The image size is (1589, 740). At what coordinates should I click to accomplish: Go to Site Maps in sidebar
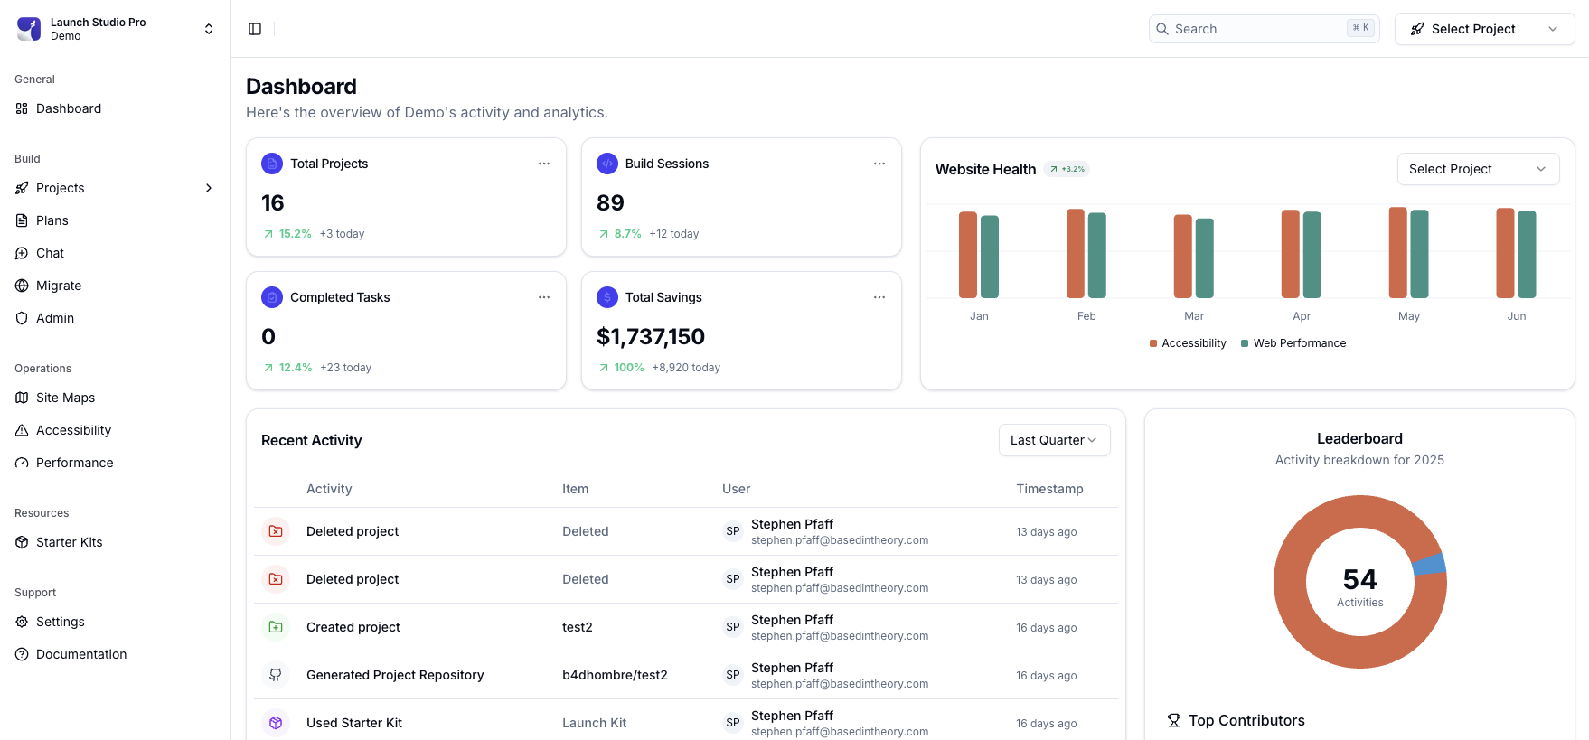coord(65,398)
